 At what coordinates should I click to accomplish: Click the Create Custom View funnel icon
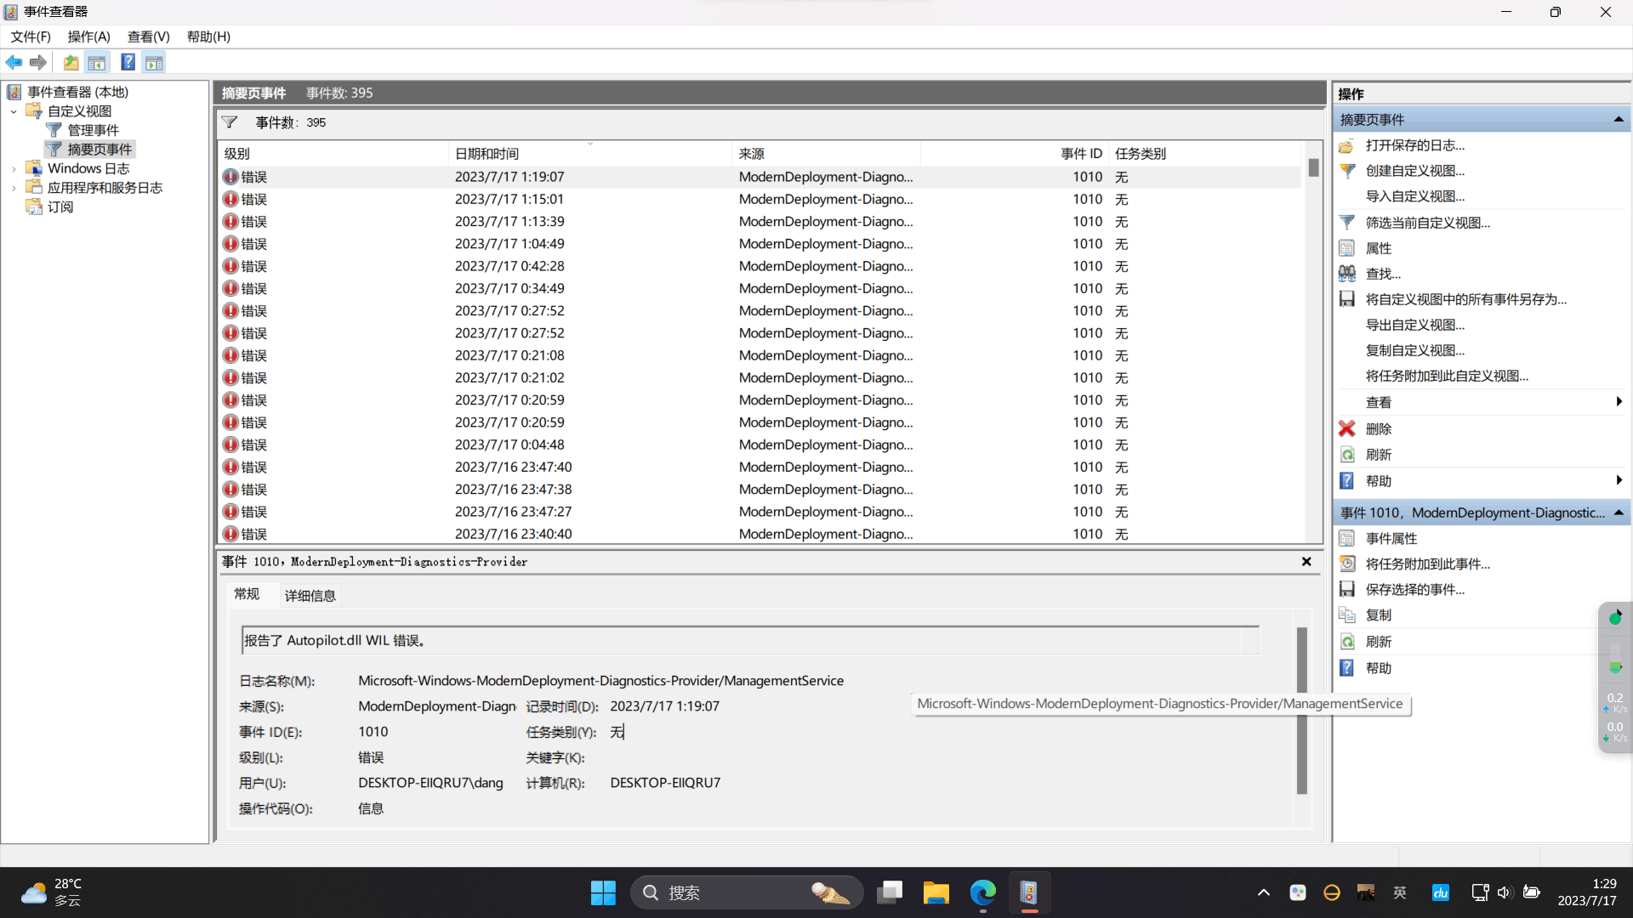pos(1346,171)
